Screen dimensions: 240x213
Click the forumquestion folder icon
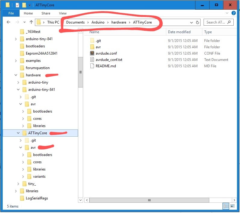pos(22,68)
